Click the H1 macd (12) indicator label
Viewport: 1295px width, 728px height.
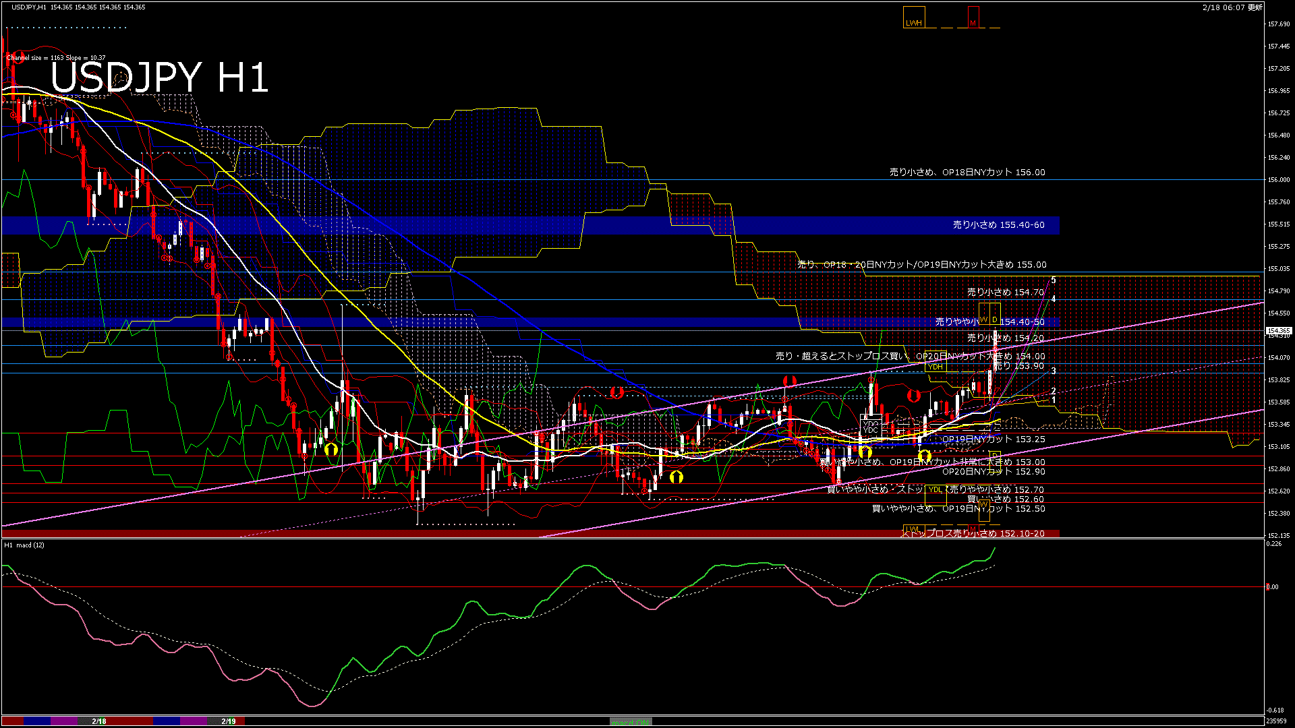point(25,545)
